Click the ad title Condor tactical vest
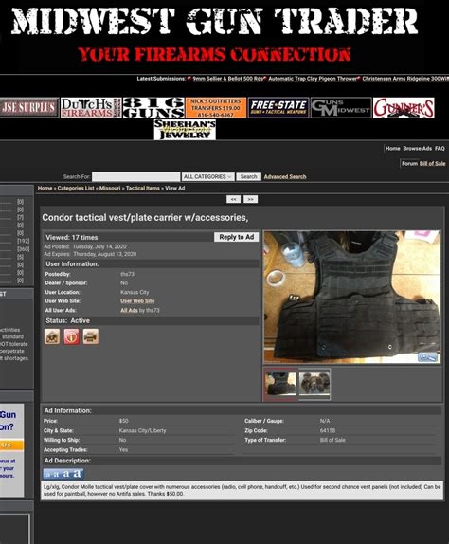 (x=145, y=218)
